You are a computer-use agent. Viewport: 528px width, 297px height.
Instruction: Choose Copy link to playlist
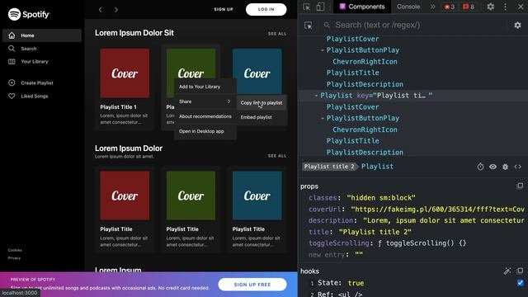tap(262, 102)
